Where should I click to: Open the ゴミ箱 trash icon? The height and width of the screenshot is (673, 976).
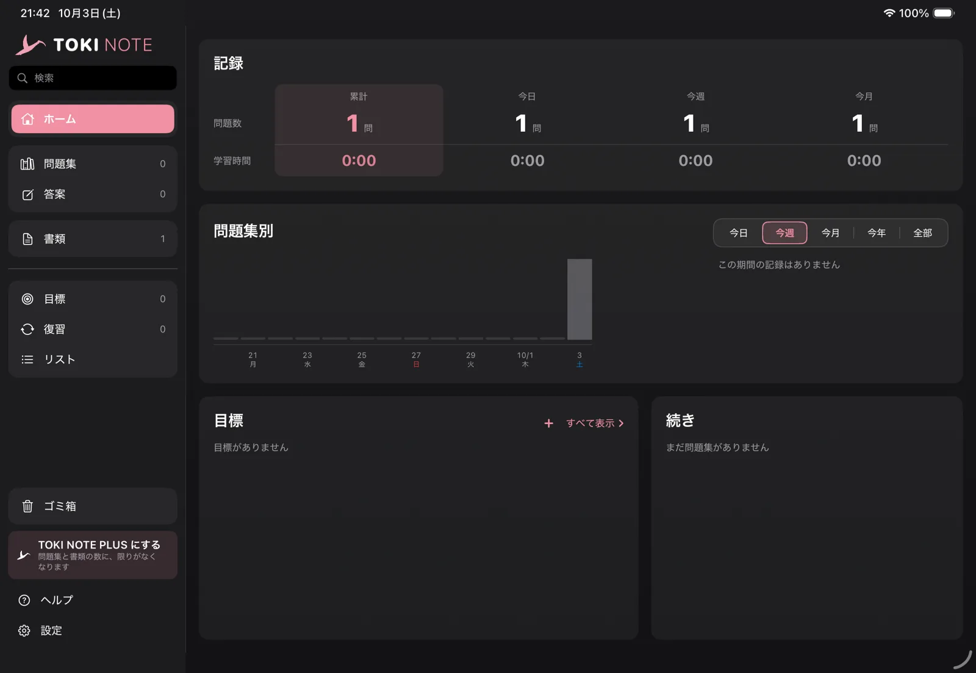[x=27, y=506]
